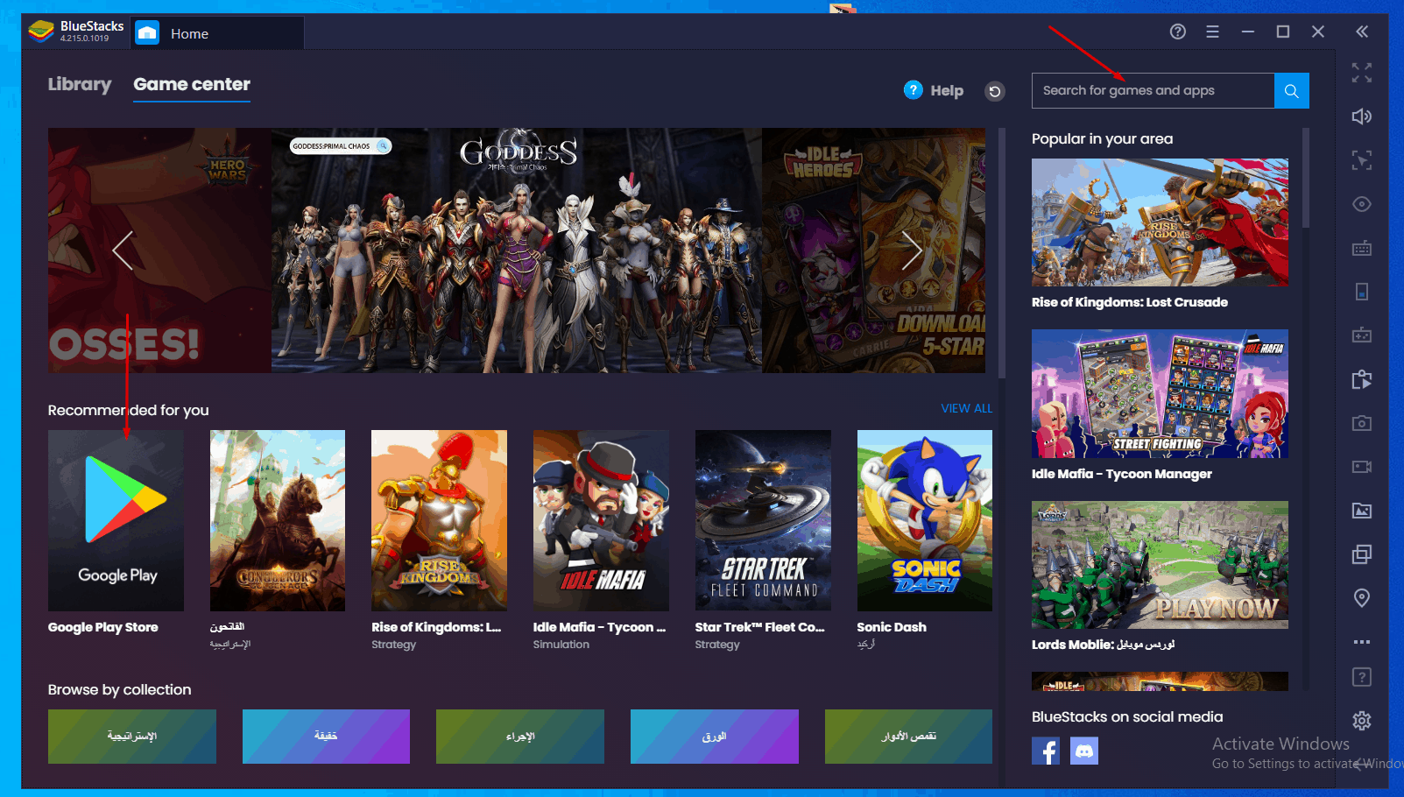Image resolution: width=1404 pixels, height=797 pixels.
Task: Open the media gallery icon in sidebar
Action: [1361, 511]
